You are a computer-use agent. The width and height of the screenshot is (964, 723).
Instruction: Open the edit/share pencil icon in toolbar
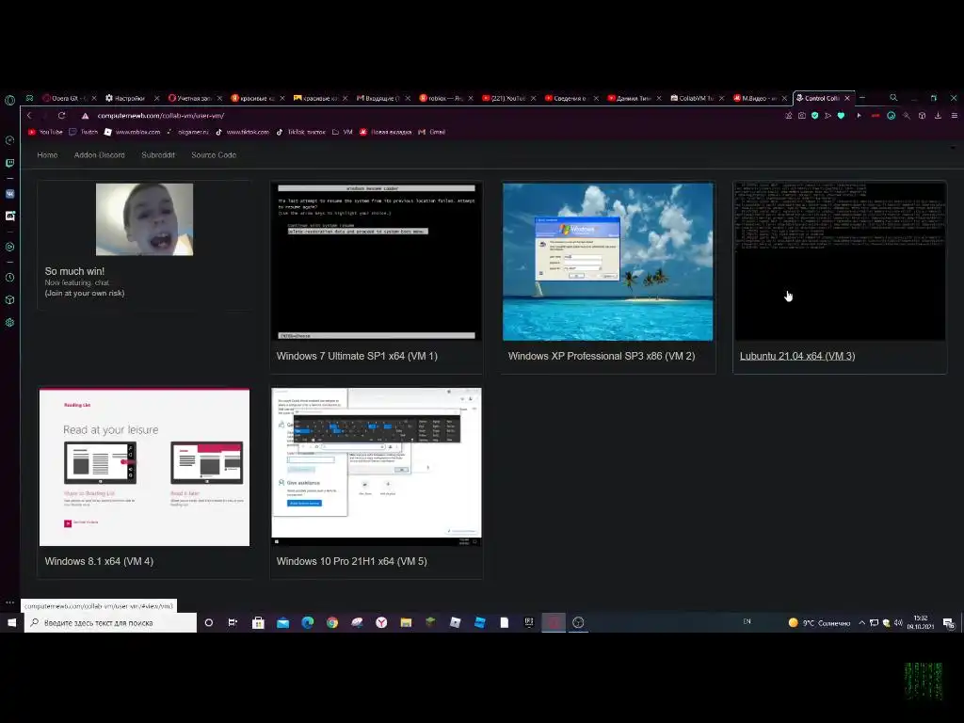click(789, 116)
